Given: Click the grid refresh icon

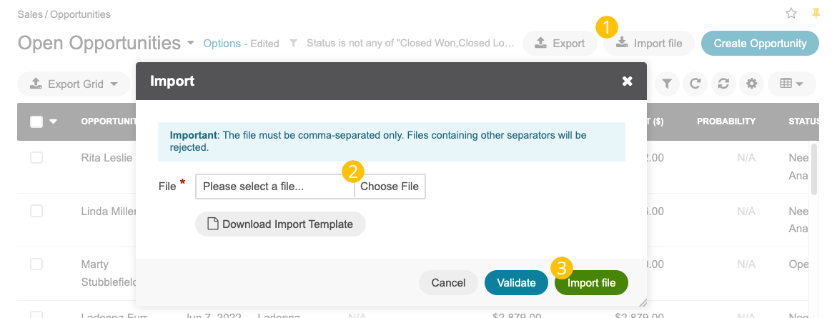Looking at the screenshot, I should coord(695,84).
